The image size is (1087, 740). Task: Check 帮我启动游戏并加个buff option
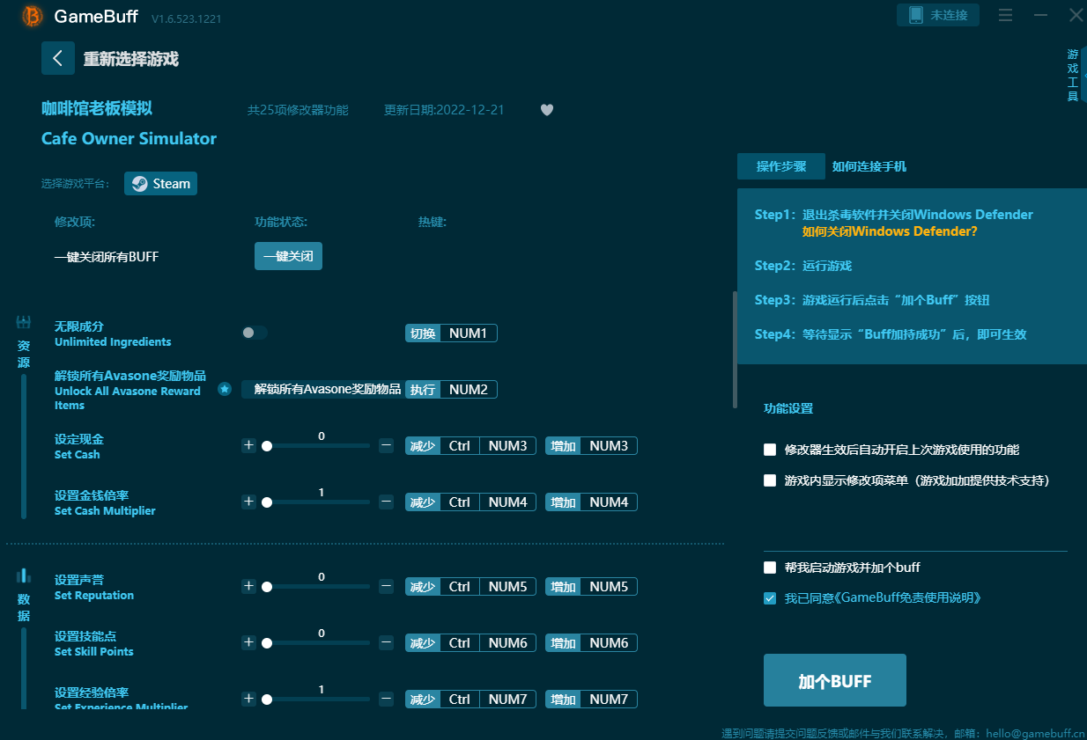tap(770, 568)
